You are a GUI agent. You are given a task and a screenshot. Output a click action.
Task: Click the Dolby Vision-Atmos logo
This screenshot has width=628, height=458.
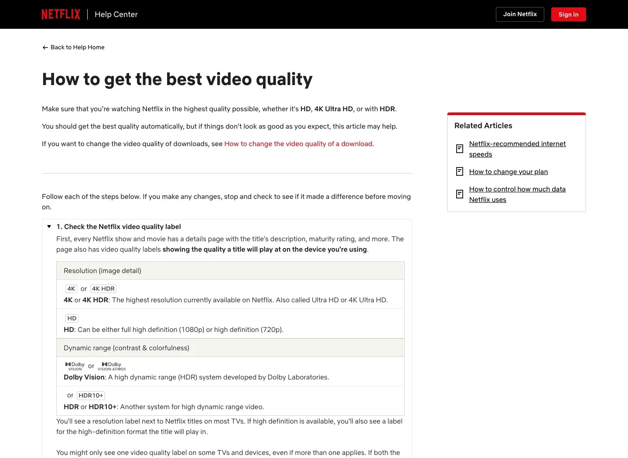[112, 366]
